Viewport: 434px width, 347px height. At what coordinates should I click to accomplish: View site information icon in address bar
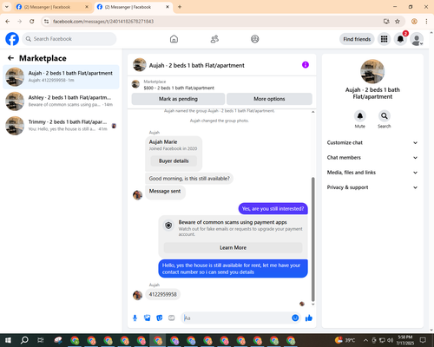[46, 22]
